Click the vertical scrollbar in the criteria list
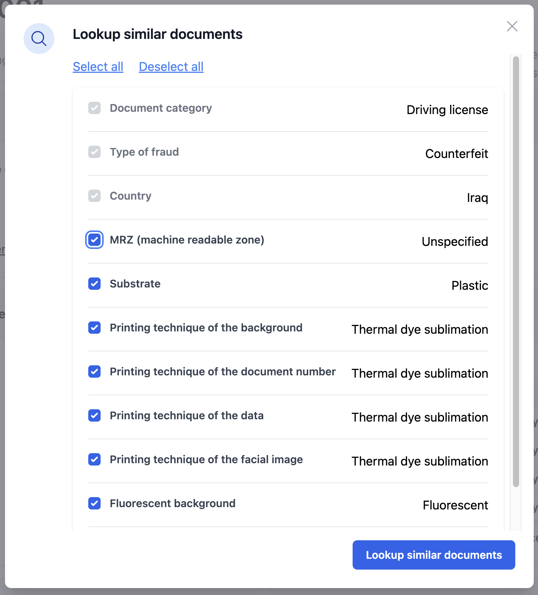 [516, 270]
